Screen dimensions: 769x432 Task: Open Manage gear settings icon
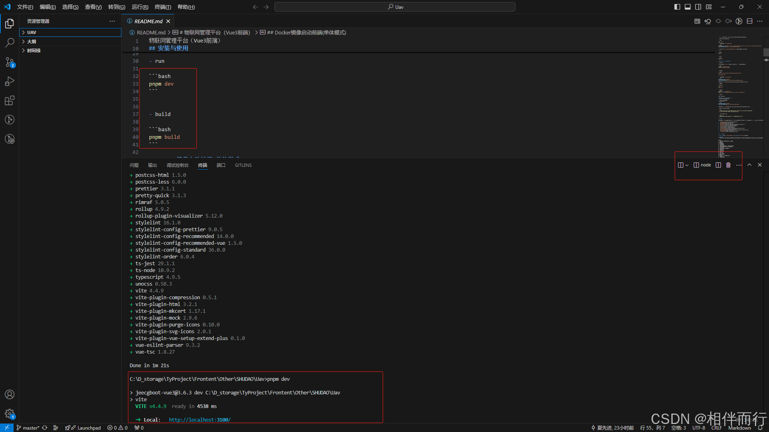point(10,414)
